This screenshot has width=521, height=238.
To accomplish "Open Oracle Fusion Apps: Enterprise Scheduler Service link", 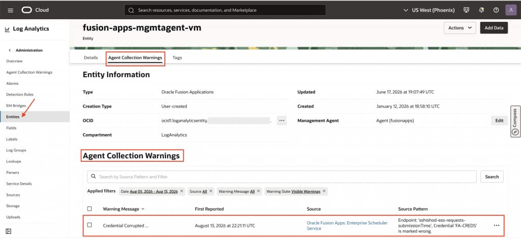I will (347, 225).
